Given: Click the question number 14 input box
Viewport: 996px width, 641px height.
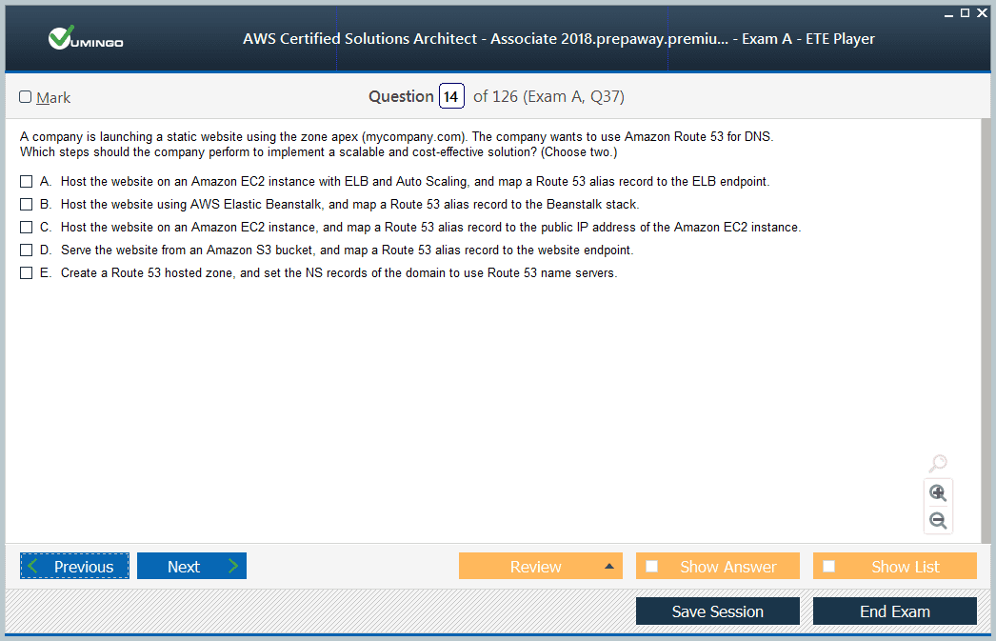Looking at the screenshot, I should pyautogui.click(x=451, y=96).
